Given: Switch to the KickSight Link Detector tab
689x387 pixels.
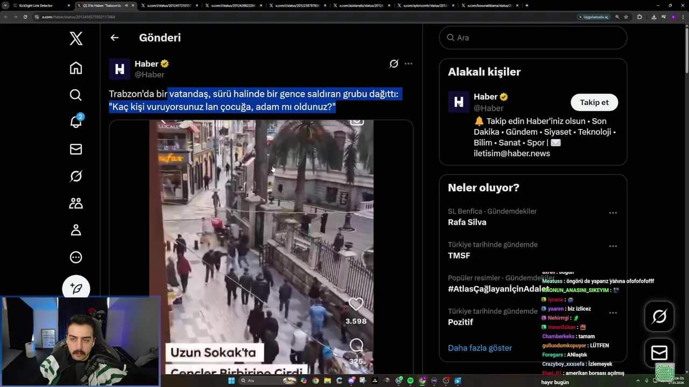Looking at the screenshot, I should click(x=42, y=5).
